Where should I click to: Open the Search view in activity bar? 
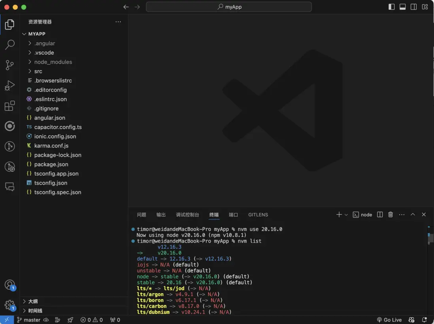tap(10, 45)
